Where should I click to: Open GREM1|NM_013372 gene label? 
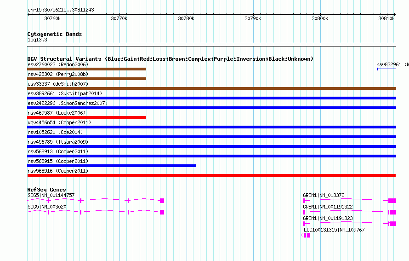(324, 195)
